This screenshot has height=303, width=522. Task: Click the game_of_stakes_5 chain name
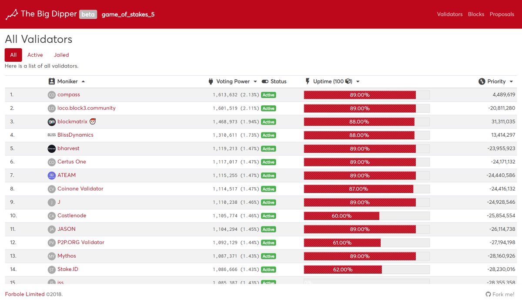coord(128,14)
